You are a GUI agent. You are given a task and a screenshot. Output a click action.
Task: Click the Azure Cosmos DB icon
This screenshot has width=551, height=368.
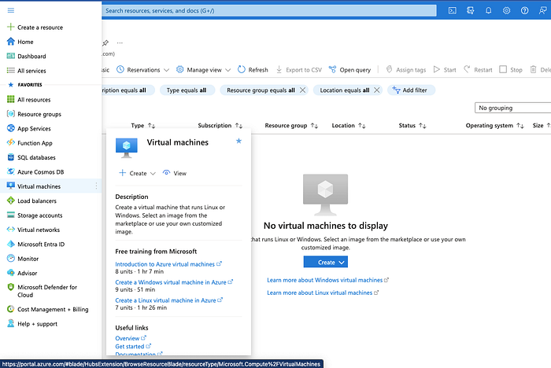tap(11, 171)
